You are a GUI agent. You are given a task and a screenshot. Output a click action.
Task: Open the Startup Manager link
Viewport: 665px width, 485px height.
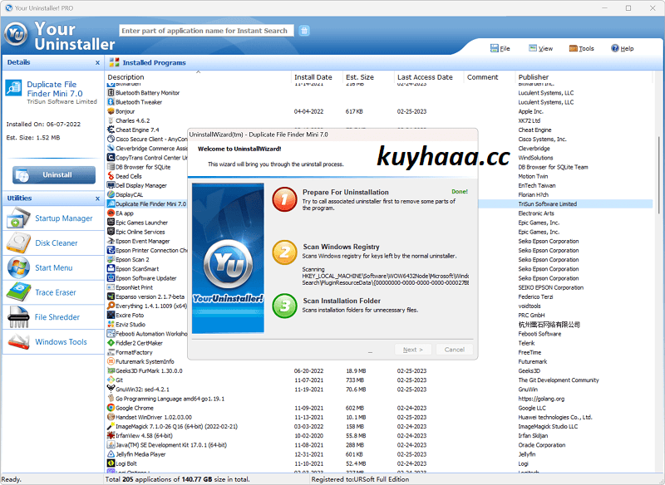[64, 218]
